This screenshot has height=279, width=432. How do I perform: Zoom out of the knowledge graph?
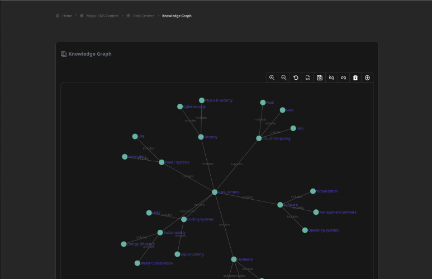[284, 78]
